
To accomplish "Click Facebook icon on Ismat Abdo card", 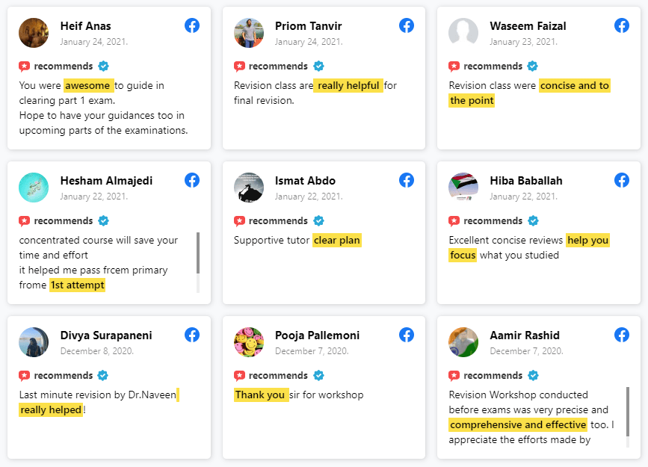I will click(x=407, y=180).
